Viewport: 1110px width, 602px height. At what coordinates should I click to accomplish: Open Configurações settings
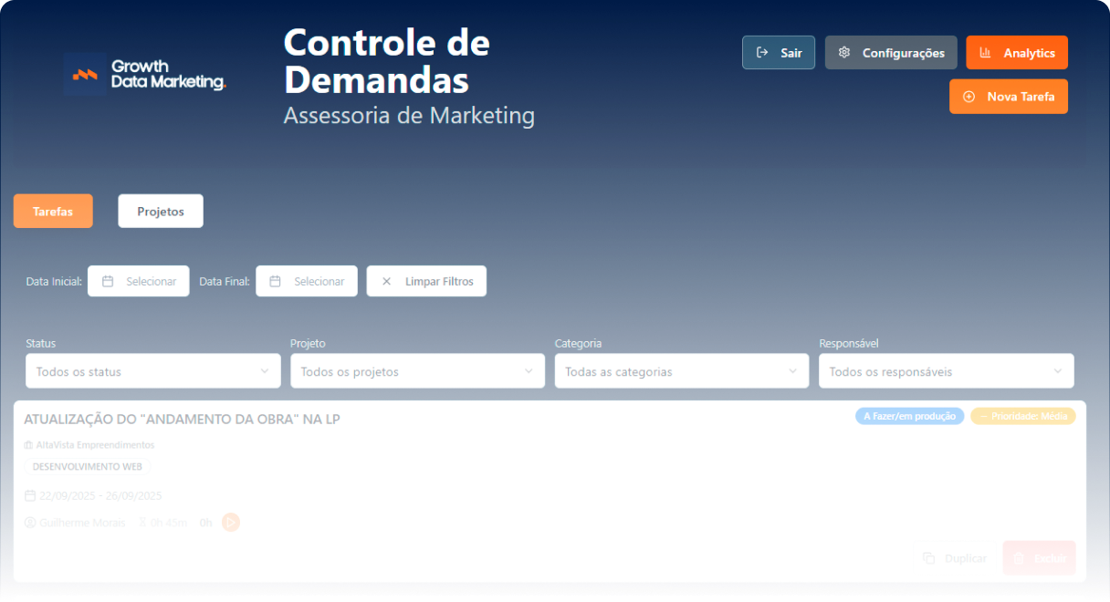point(891,53)
